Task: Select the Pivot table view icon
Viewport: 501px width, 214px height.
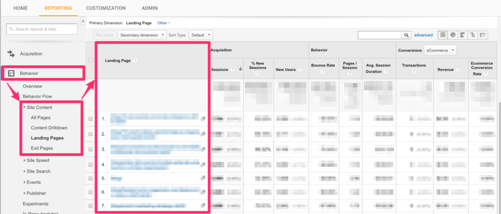Action: [x=483, y=35]
